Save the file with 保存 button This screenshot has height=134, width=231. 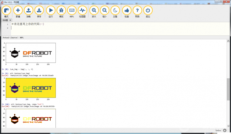point(39,12)
